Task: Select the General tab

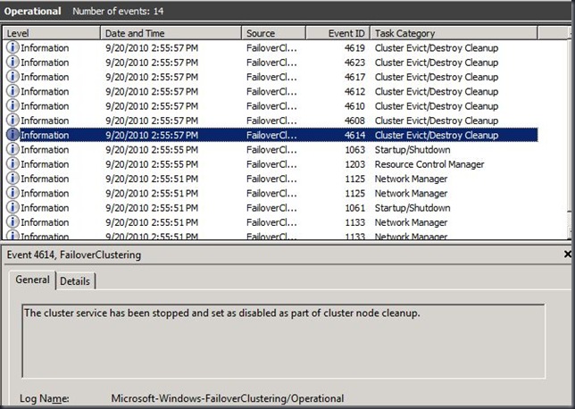Action: [32, 280]
